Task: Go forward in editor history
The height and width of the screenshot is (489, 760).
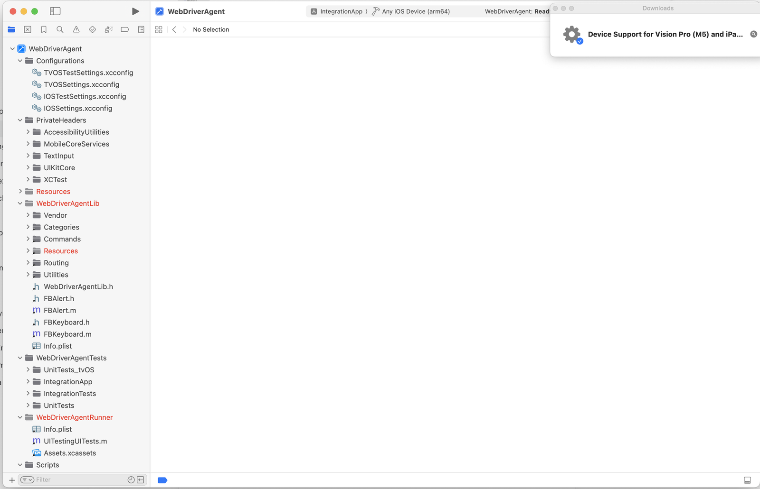Action: pyautogui.click(x=184, y=29)
